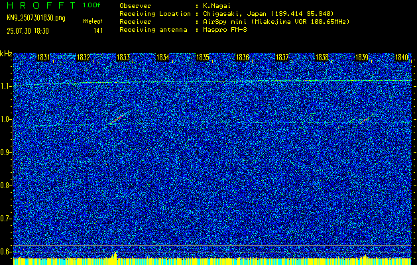
Task: Click the 1831 time marker
Action: coord(43,58)
